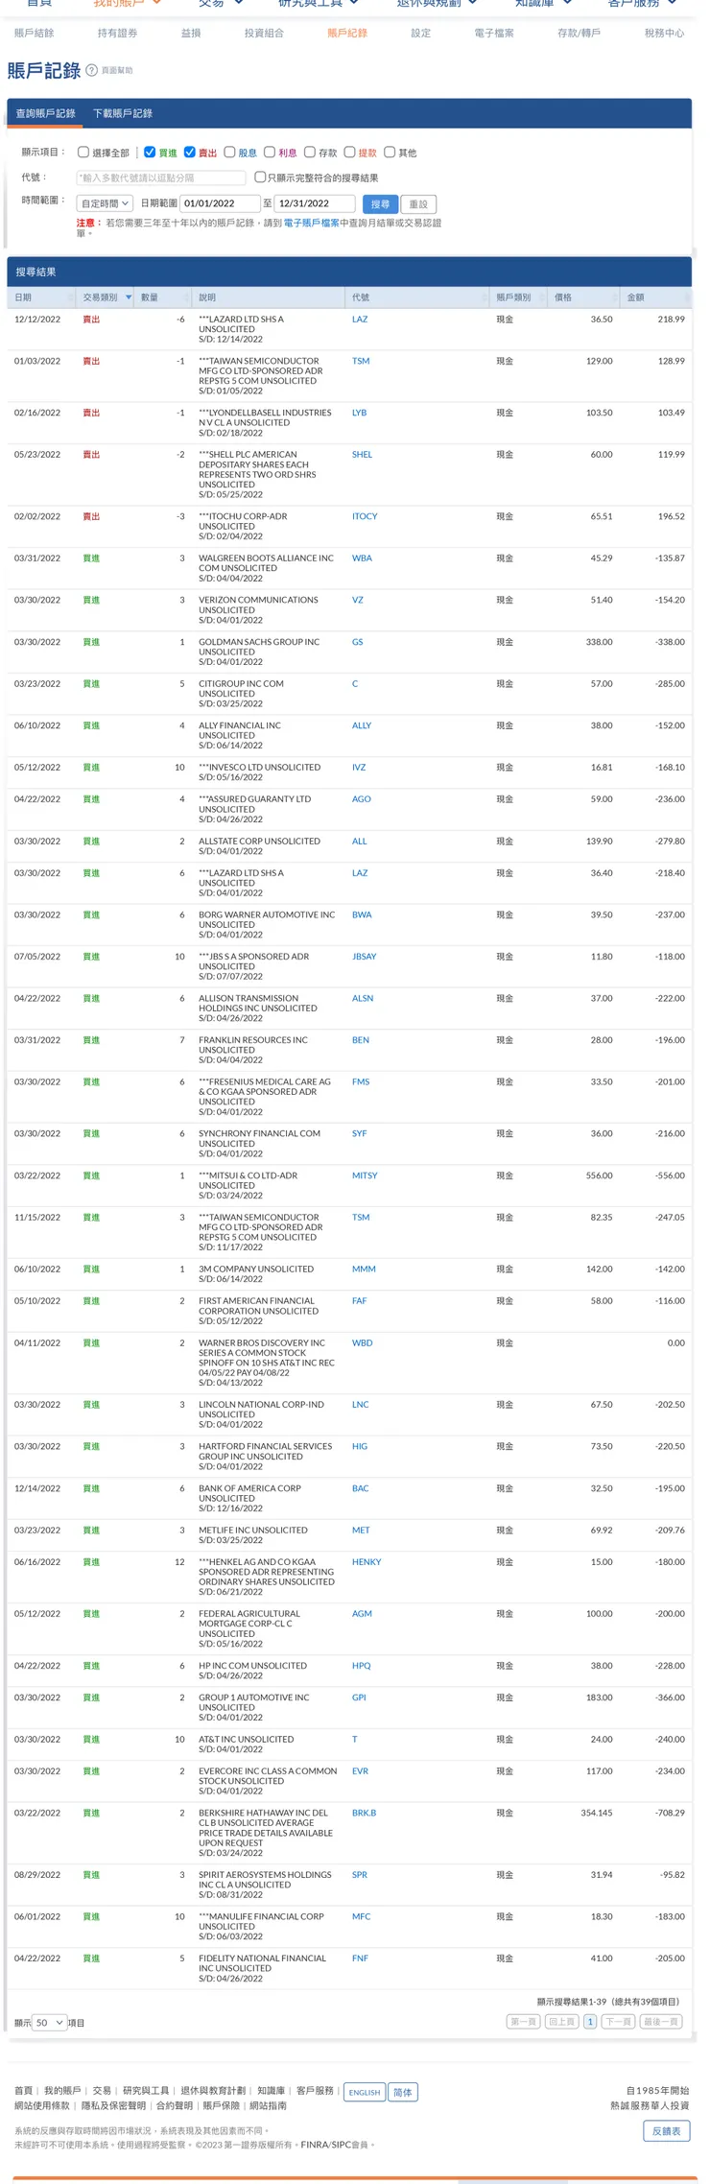Click the start date field 01/01/2022
Screen dimensions: 710x2184
click(220, 203)
